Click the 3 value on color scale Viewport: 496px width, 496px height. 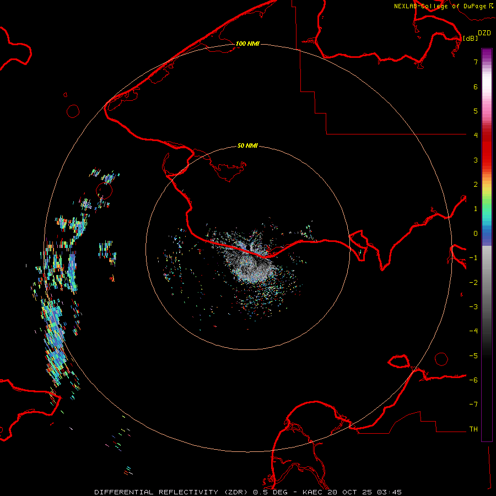[x=476, y=160]
